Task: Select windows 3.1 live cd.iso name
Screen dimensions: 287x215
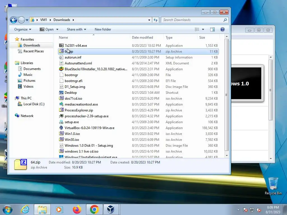Action: click(82, 151)
